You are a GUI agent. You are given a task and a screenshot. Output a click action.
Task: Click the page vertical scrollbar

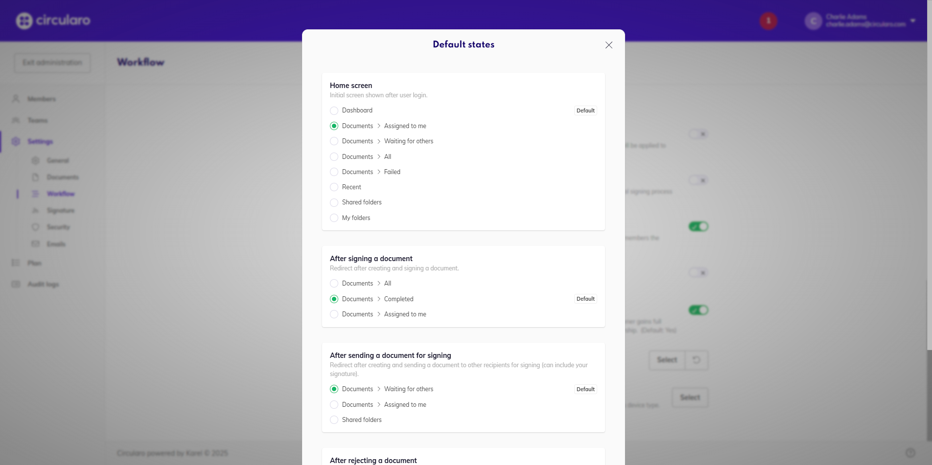pyautogui.click(x=929, y=391)
